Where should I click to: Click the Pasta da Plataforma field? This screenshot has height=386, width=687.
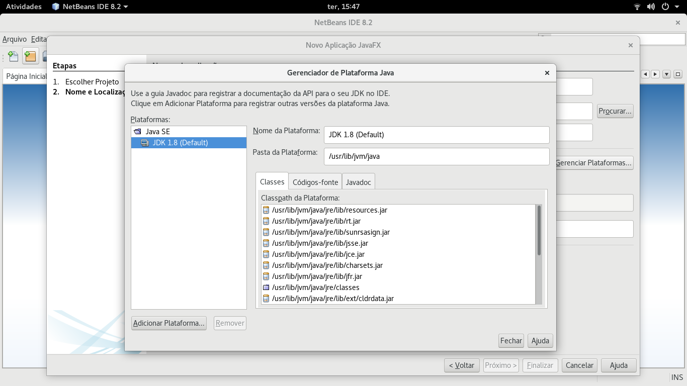(x=437, y=156)
